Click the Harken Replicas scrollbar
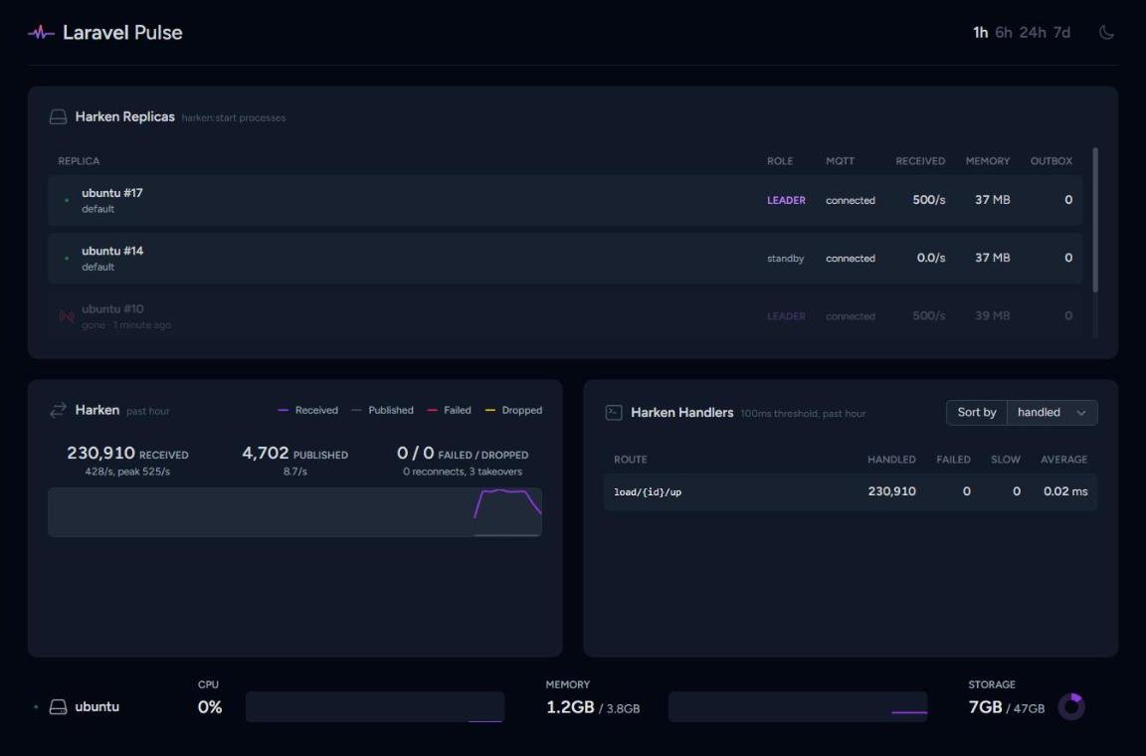This screenshot has height=756, width=1146. [x=1095, y=220]
